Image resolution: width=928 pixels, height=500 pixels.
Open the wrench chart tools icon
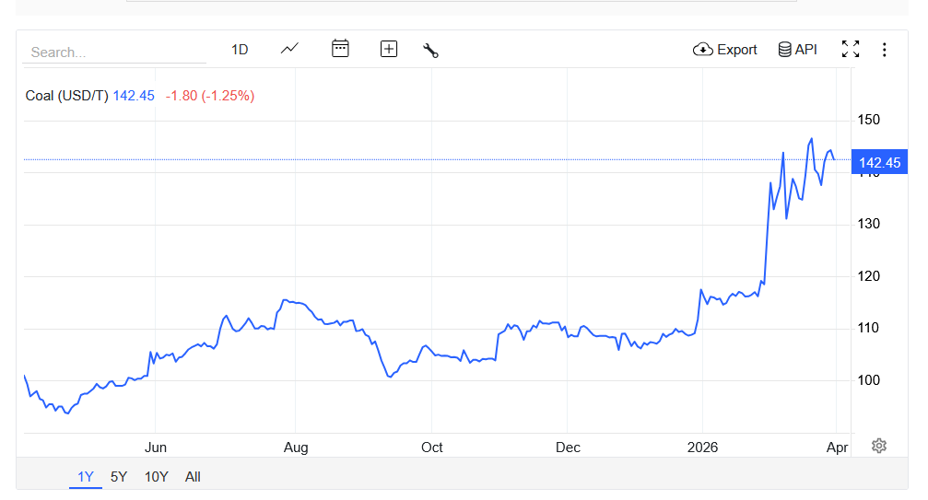click(430, 50)
